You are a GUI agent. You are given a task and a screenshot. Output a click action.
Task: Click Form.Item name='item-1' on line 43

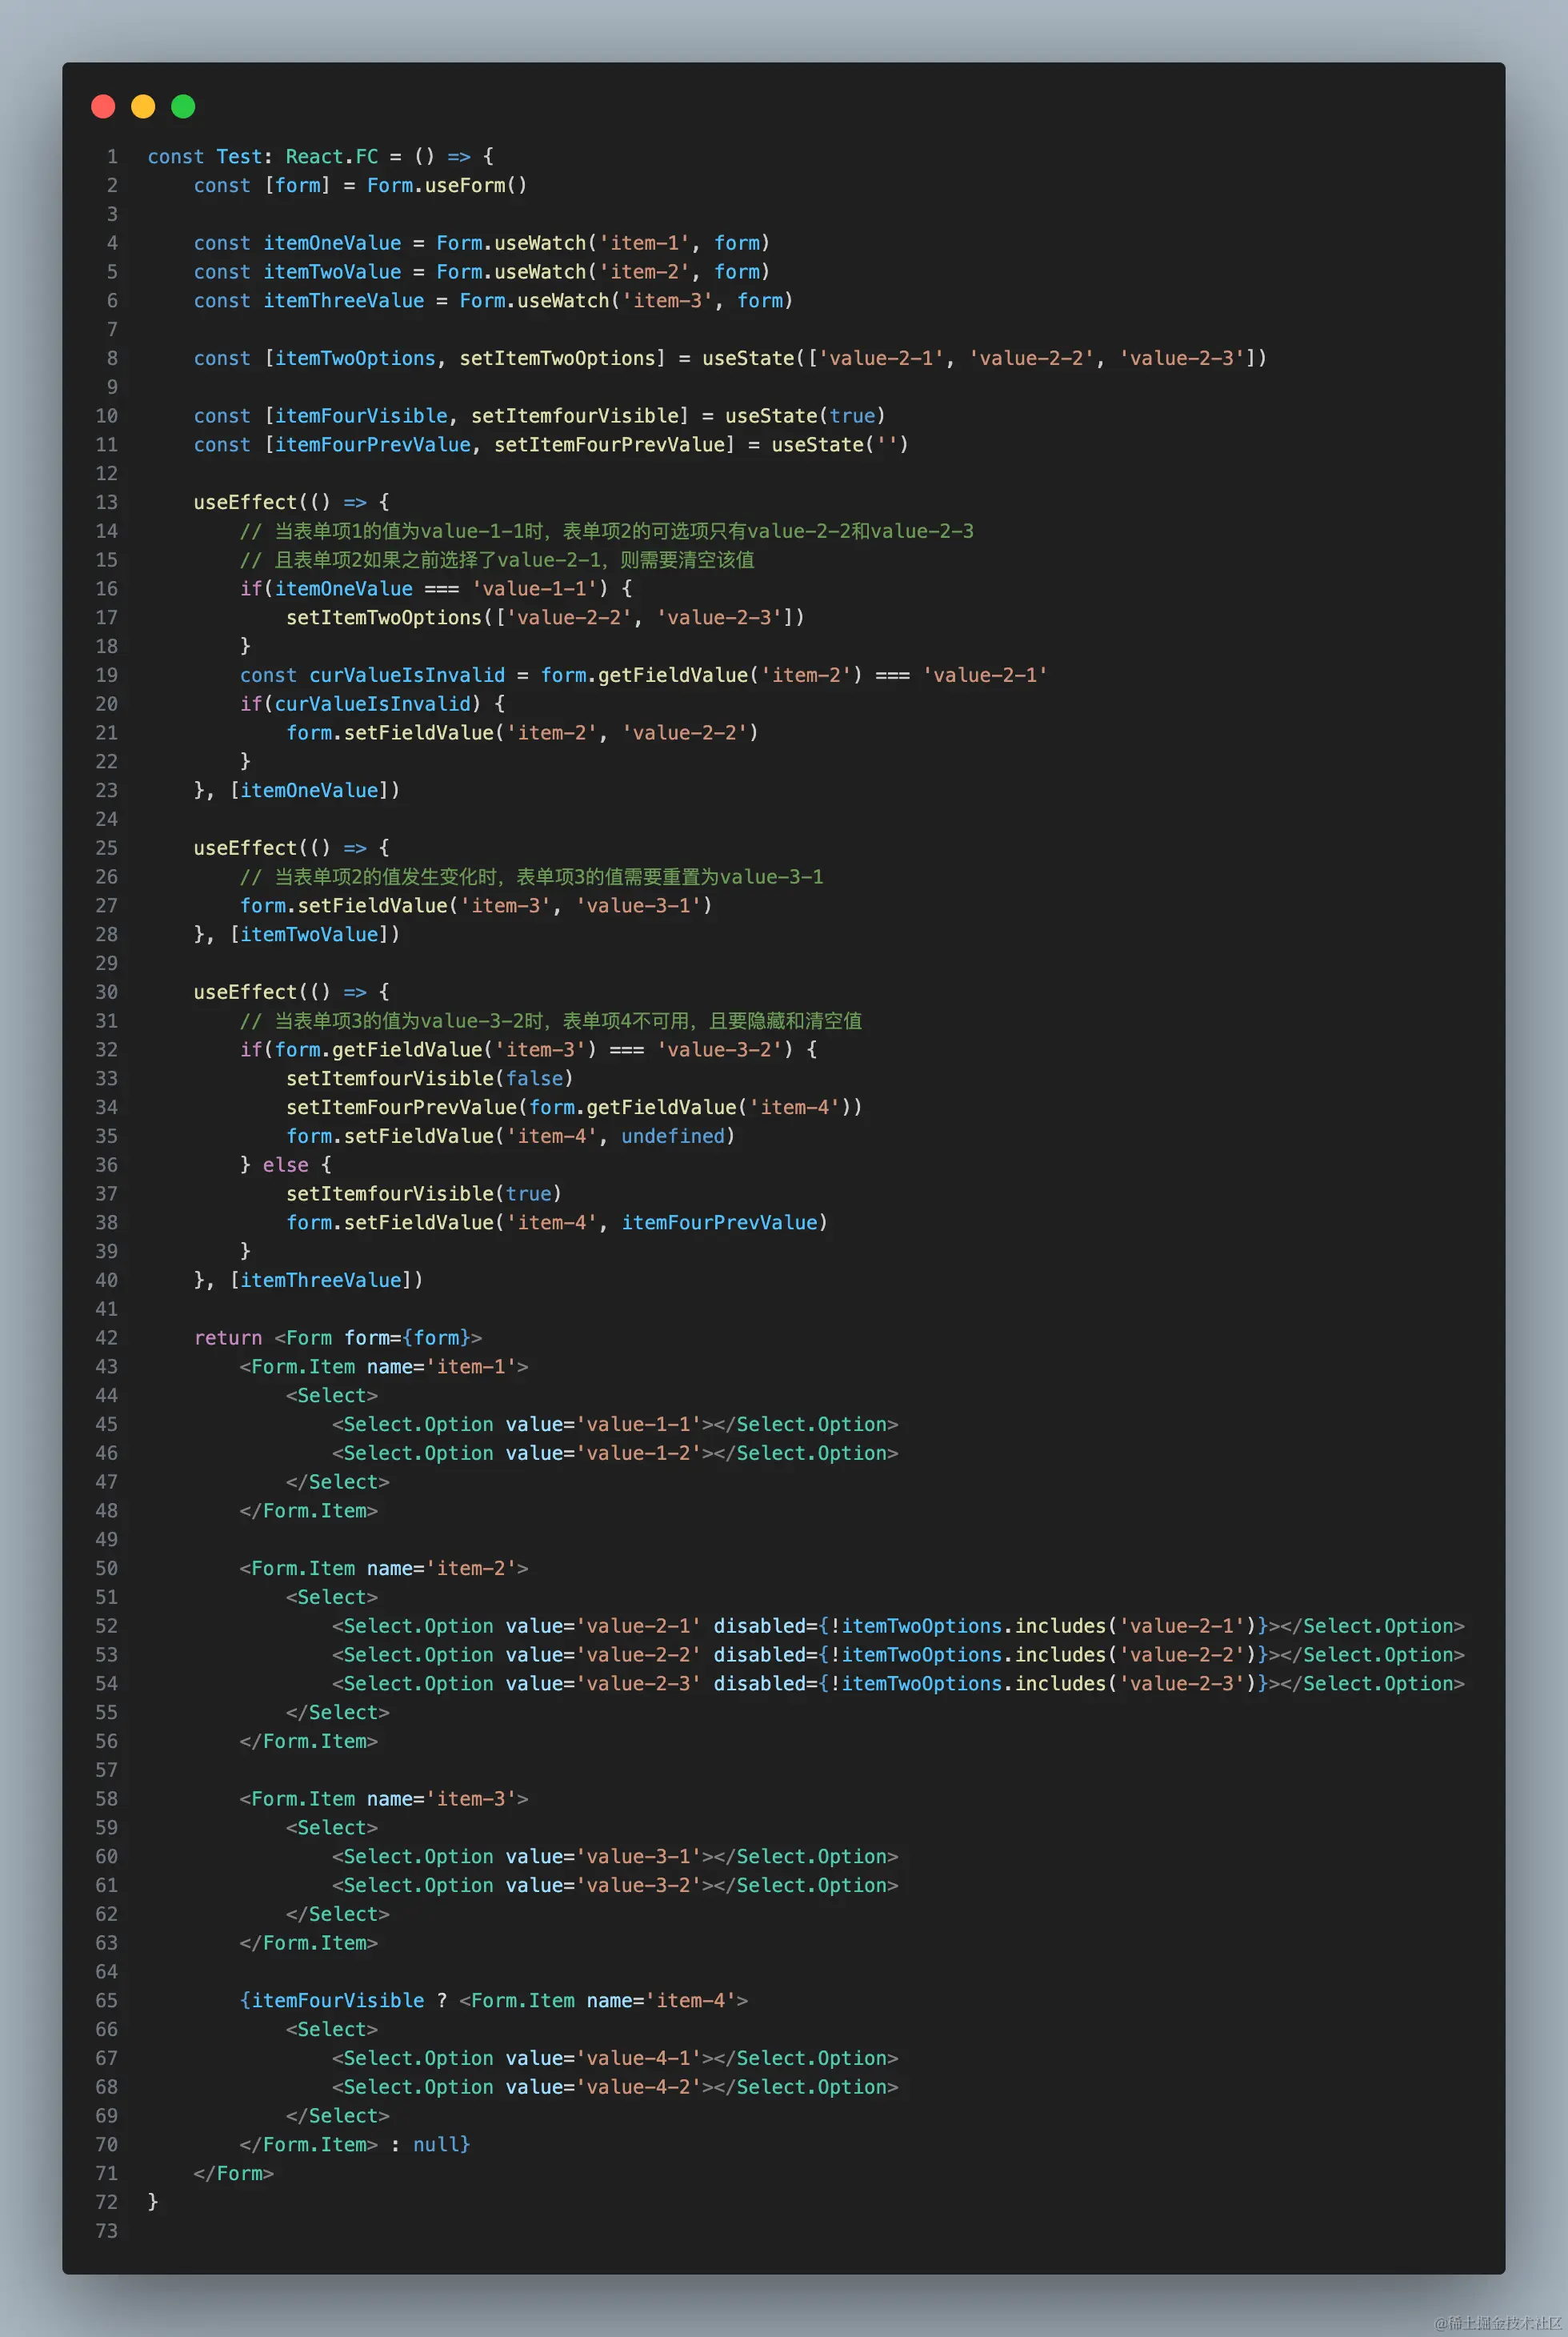coord(384,1367)
